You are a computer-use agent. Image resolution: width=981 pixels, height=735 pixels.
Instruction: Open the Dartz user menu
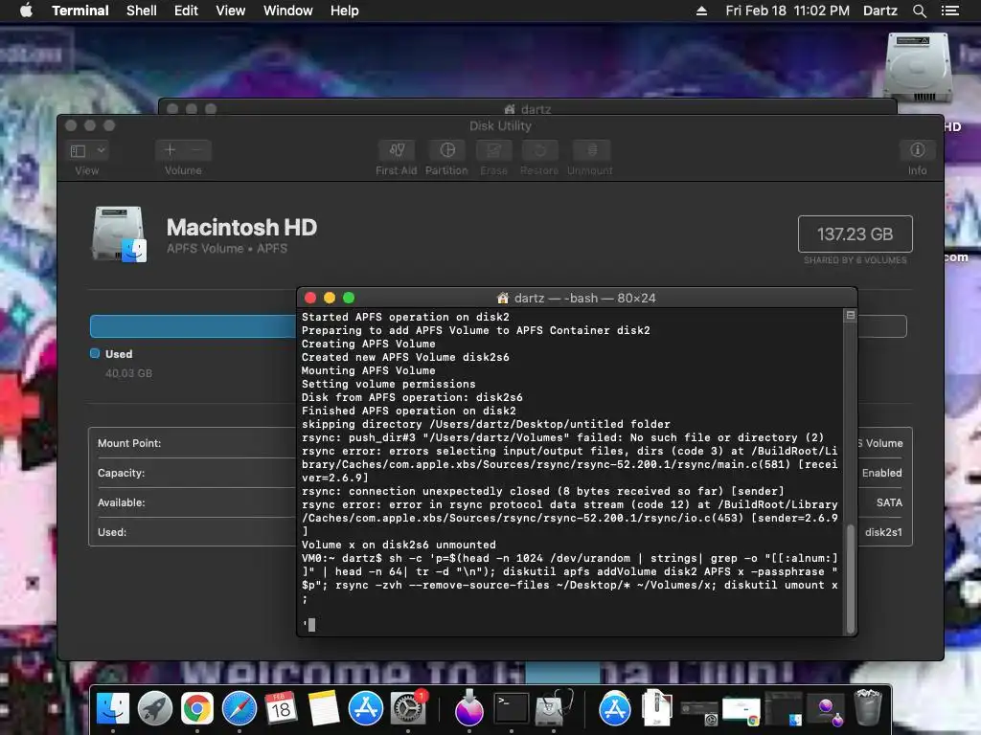tap(879, 11)
